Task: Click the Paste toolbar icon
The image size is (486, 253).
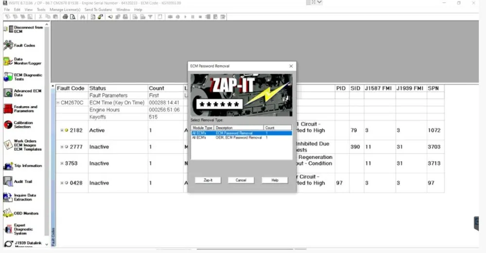Action: (x=55, y=16)
